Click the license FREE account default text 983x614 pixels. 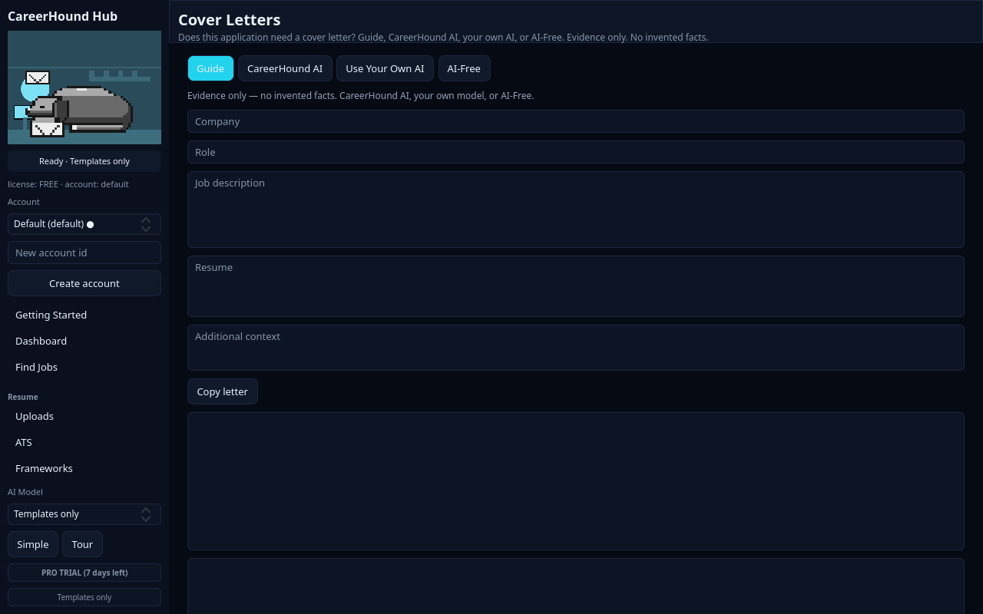pos(68,184)
